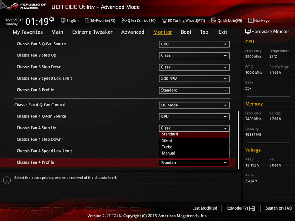Switch to the Main tab
Screen dimensions: 295x221
(x=57, y=32)
